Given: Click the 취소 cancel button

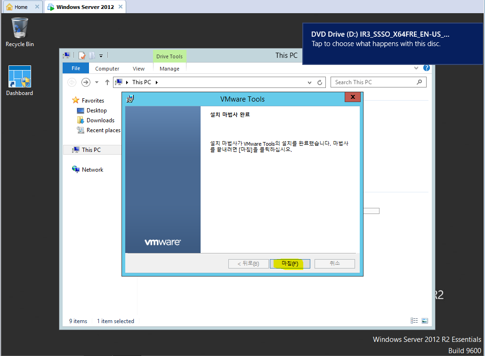Looking at the screenshot, I should pyautogui.click(x=335, y=264).
